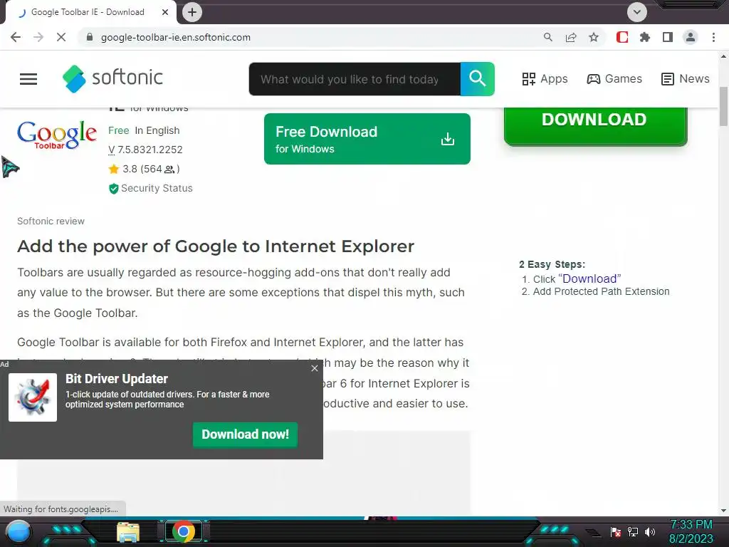Click the Bit Driver Updater ad title

click(117, 379)
